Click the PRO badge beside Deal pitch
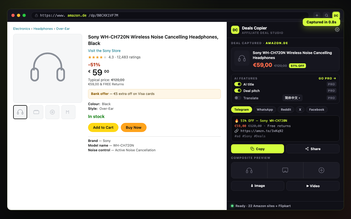Image resolution: width=351 pixels, height=219 pixels. coord(331,91)
